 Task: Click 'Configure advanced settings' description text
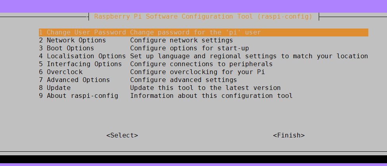183,80
